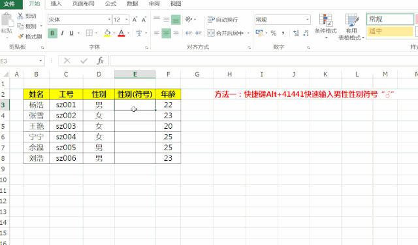The width and height of the screenshot is (418, 245).
Task: Click the Cut scissors icon
Action: [20, 16]
